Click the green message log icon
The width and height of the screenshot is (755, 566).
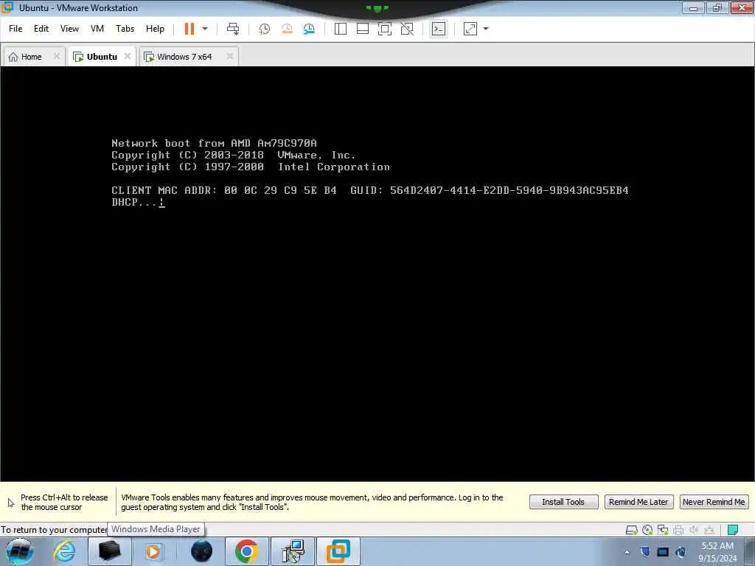click(x=733, y=531)
